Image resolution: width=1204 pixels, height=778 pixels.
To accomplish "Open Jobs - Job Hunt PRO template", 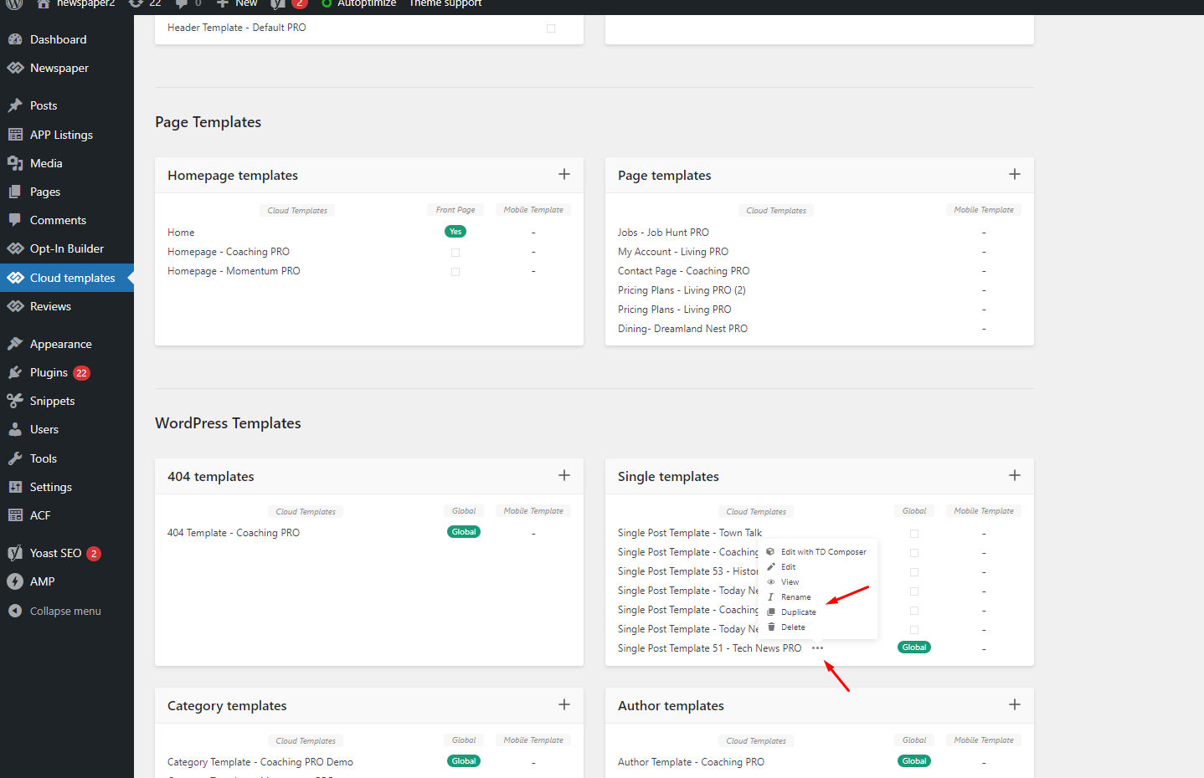I will [x=663, y=233].
